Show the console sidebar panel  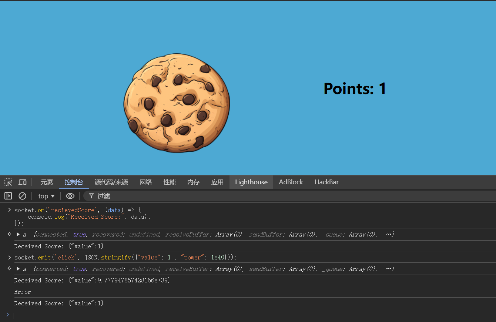pos(8,196)
